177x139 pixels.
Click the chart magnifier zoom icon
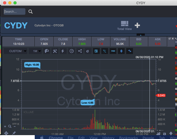(10, 126)
